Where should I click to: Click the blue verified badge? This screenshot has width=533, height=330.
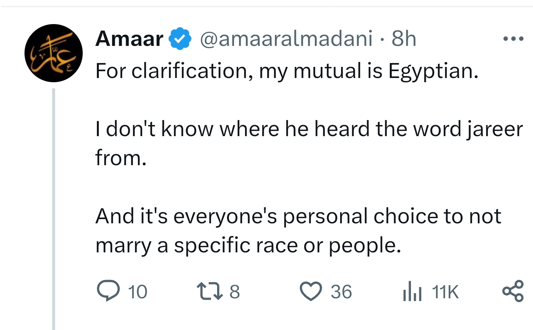(180, 39)
